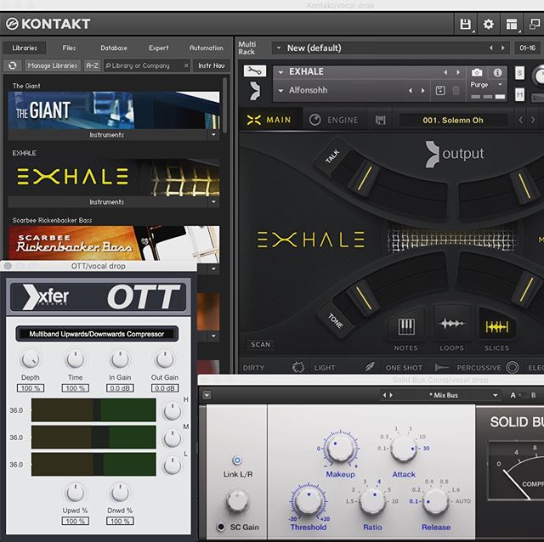Open Kontakt options gear icon
Viewport: 544px width, 542px height.
click(x=488, y=25)
